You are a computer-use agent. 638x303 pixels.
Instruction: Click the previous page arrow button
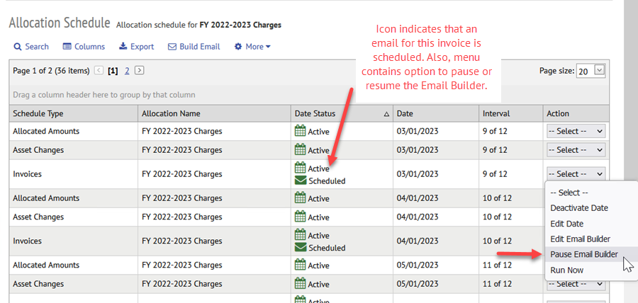tap(99, 71)
